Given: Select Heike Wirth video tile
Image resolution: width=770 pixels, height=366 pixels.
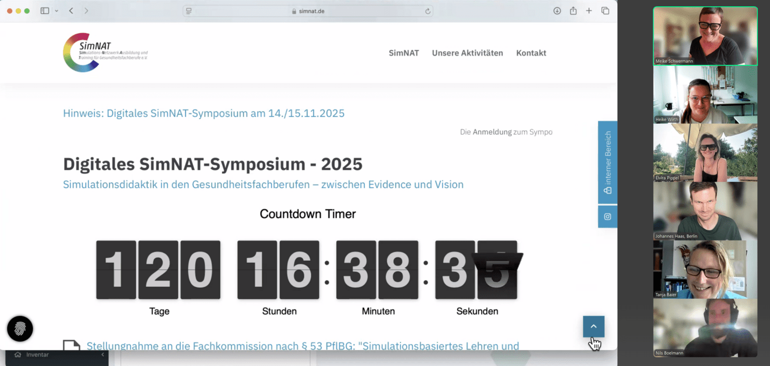Looking at the screenshot, I should coord(705,94).
